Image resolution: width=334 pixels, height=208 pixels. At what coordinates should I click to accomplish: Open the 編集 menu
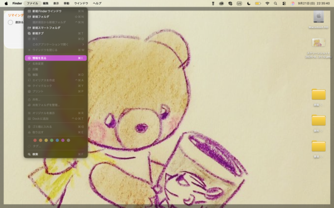click(x=46, y=3)
